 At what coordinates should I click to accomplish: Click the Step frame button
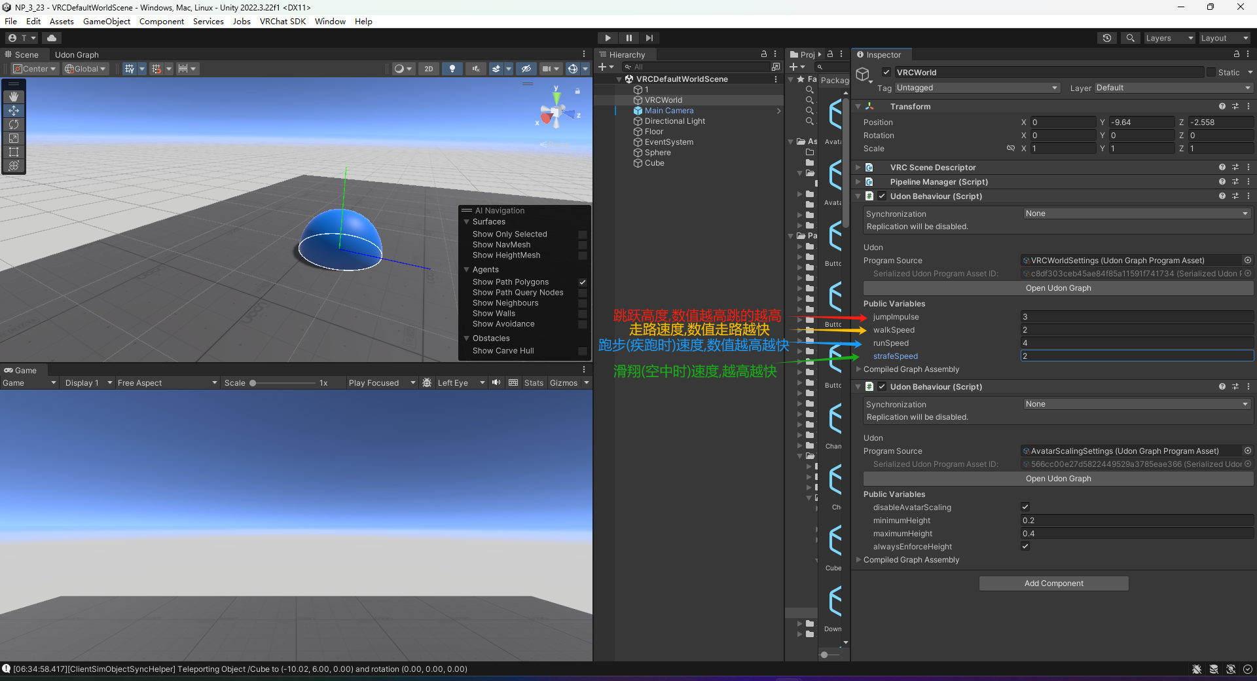pyautogui.click(x=649, y=38)
